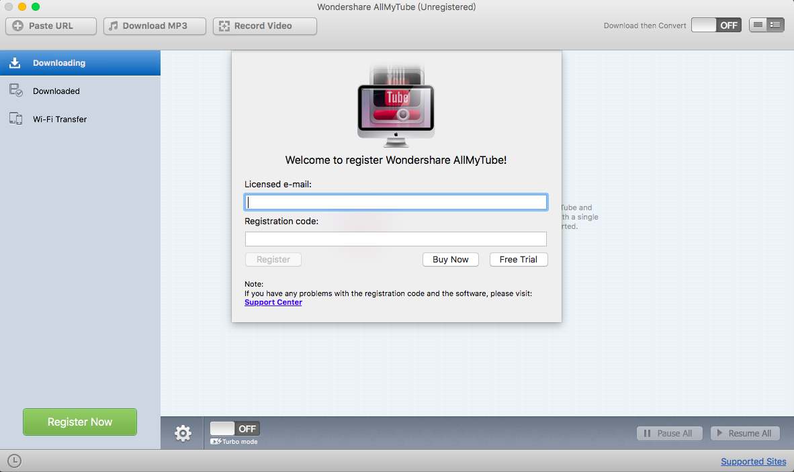The image size is (794, 472).
Task: Close the window with the red button
Action: pos(9,7)
